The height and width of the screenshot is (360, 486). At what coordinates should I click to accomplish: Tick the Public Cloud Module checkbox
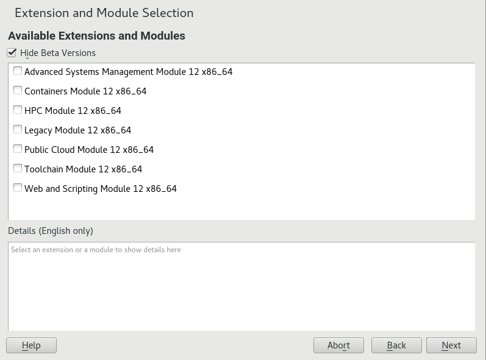click(18, 149)
